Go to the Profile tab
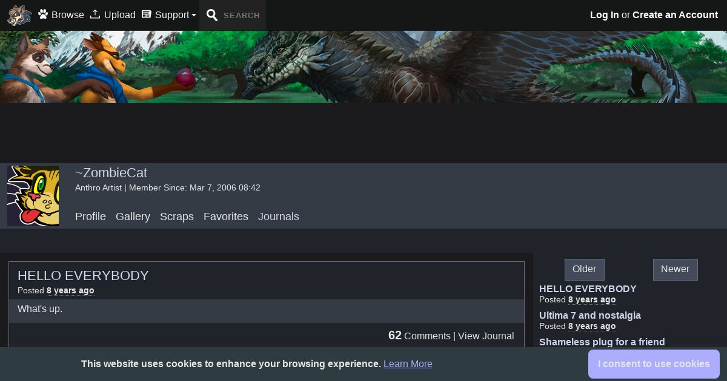 click(90, 217)
